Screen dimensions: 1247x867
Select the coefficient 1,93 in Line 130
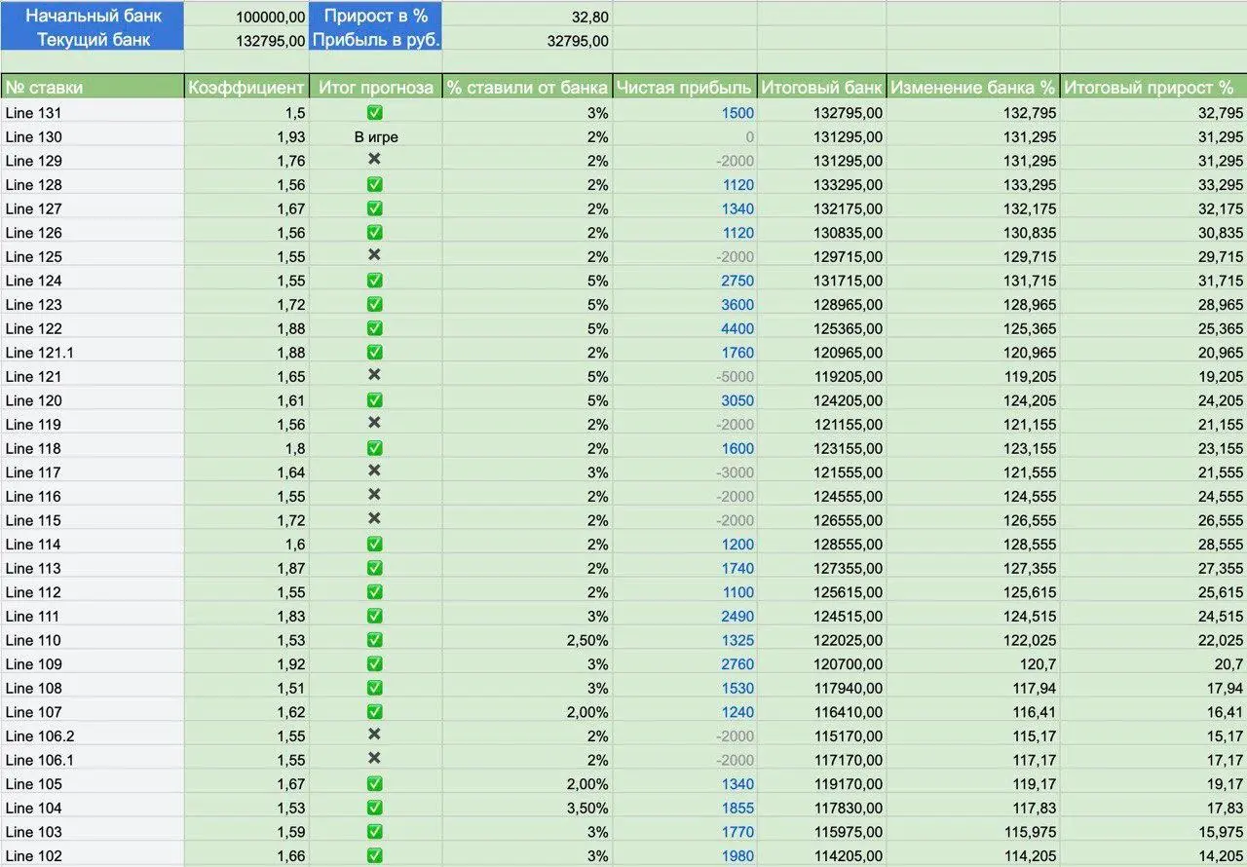coord(290,137)
